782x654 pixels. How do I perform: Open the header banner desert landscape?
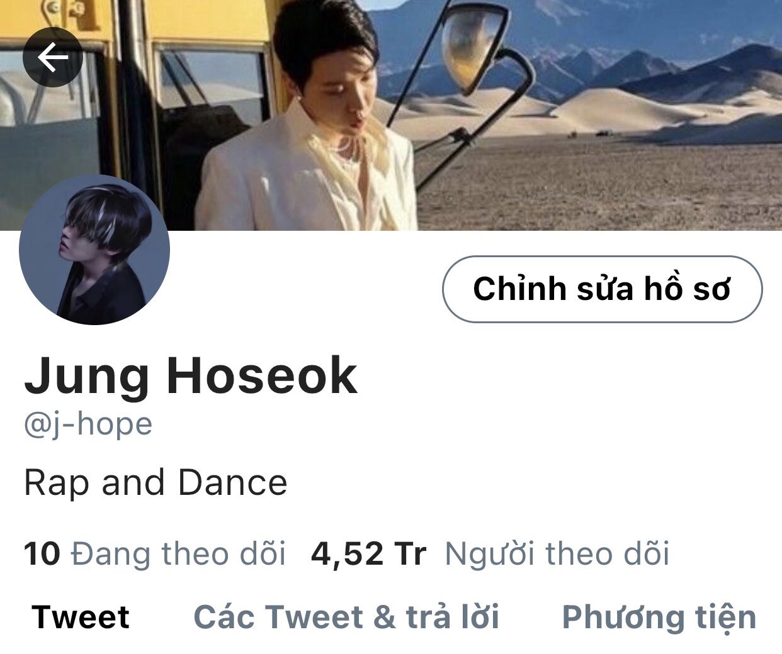tap(391, 115)
